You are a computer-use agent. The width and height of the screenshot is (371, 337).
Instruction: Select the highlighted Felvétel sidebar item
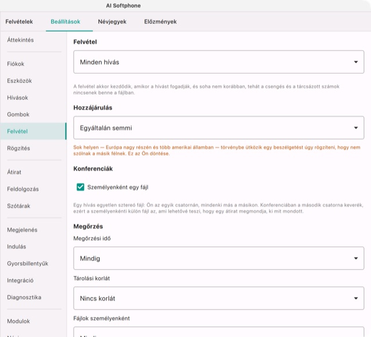(34, 131)
